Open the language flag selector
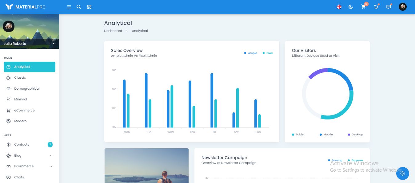The width and height of the screenshot is (415, 183). 339,7
